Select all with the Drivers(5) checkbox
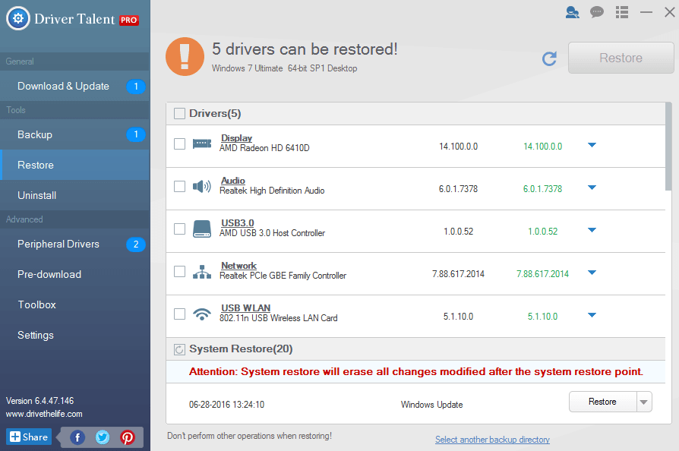 coord(180,114)
